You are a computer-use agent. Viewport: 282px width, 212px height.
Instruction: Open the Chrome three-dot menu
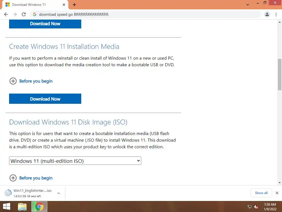pyautogui.click(x=276, y=14)
